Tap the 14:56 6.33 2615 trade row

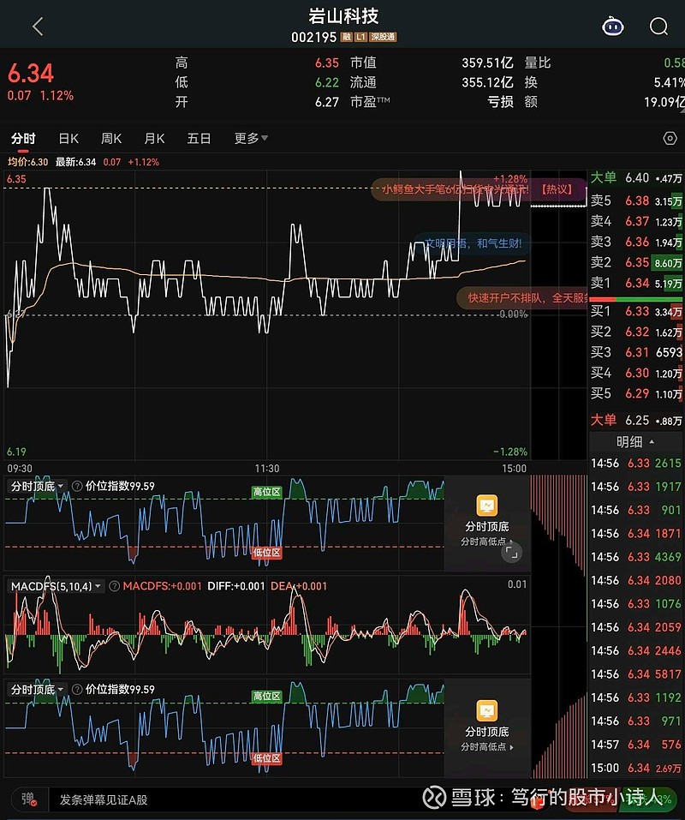[636, 464]
